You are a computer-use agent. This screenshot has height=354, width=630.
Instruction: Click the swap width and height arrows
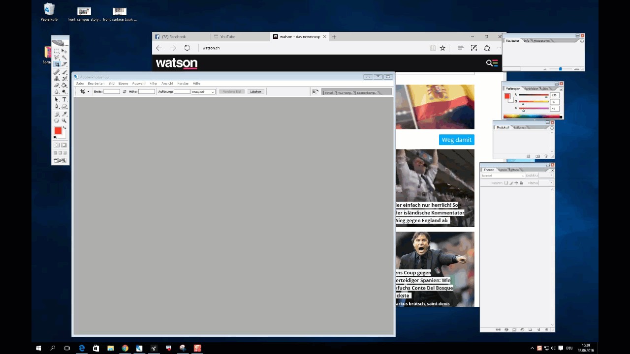point(125,91)
